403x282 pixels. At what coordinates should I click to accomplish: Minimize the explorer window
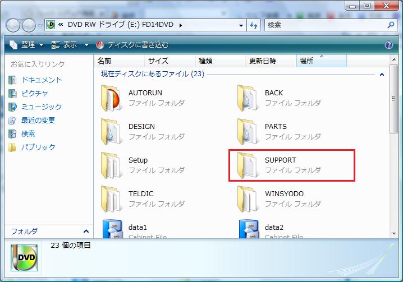[352, 6]
